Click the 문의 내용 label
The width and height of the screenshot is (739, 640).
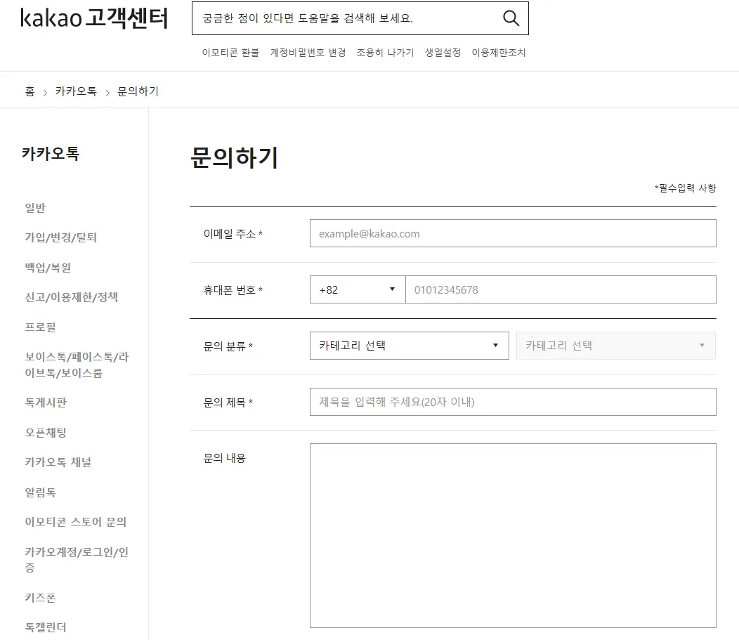coord(224,458)
